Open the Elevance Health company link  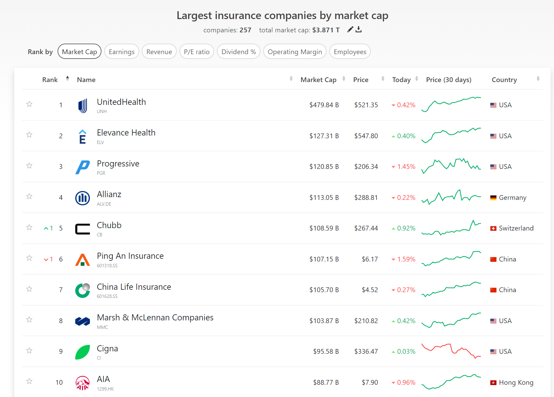click(x=126, y=132)
